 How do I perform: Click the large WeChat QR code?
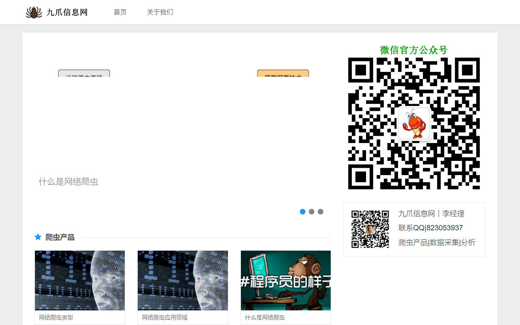pos(414,123)
